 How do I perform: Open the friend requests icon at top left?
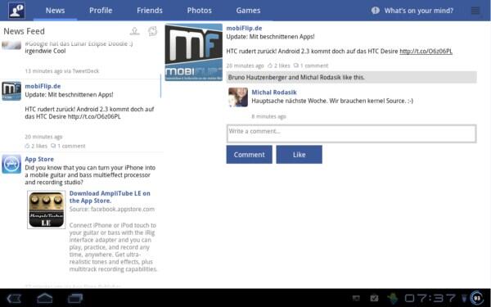tap(16, 11)
